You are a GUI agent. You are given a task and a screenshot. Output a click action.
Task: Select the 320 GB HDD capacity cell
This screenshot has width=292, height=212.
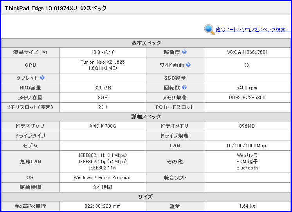tap(103, 88)
